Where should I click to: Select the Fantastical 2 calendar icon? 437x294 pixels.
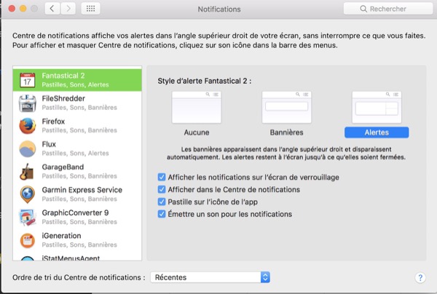(x=28, y=80)
